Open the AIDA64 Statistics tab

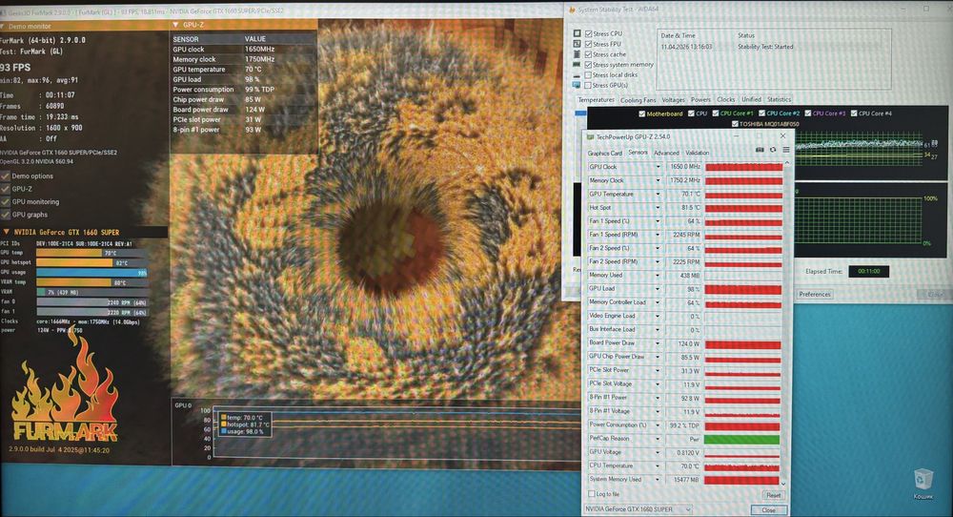pos(780,99)
